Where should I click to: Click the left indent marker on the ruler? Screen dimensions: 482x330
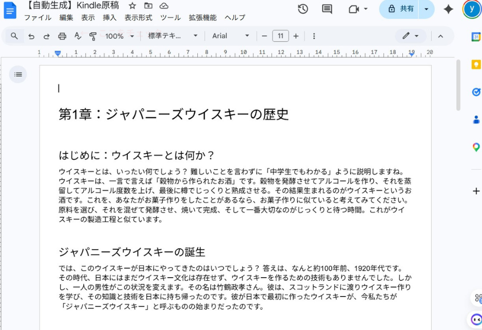tap(58, 53)
